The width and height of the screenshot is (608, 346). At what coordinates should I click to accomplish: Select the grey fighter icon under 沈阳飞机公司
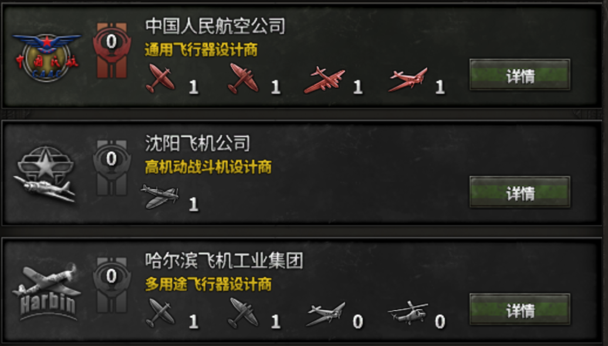[x=160, y=196]
